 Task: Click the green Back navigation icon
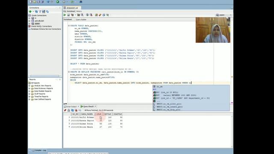point(58,2)
